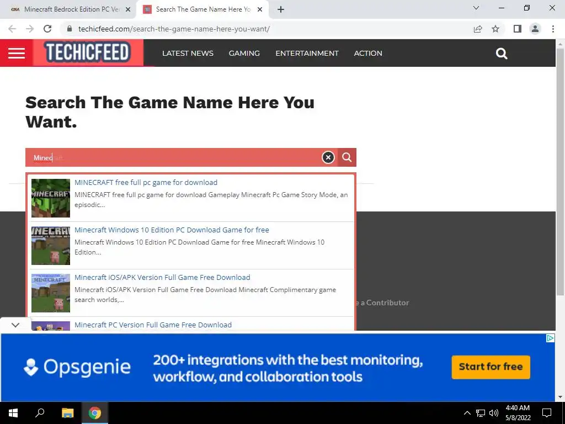Open the LATEST NEWS menu
The height and width of the screenshot is (424, 565).
(x=188, y=54)
